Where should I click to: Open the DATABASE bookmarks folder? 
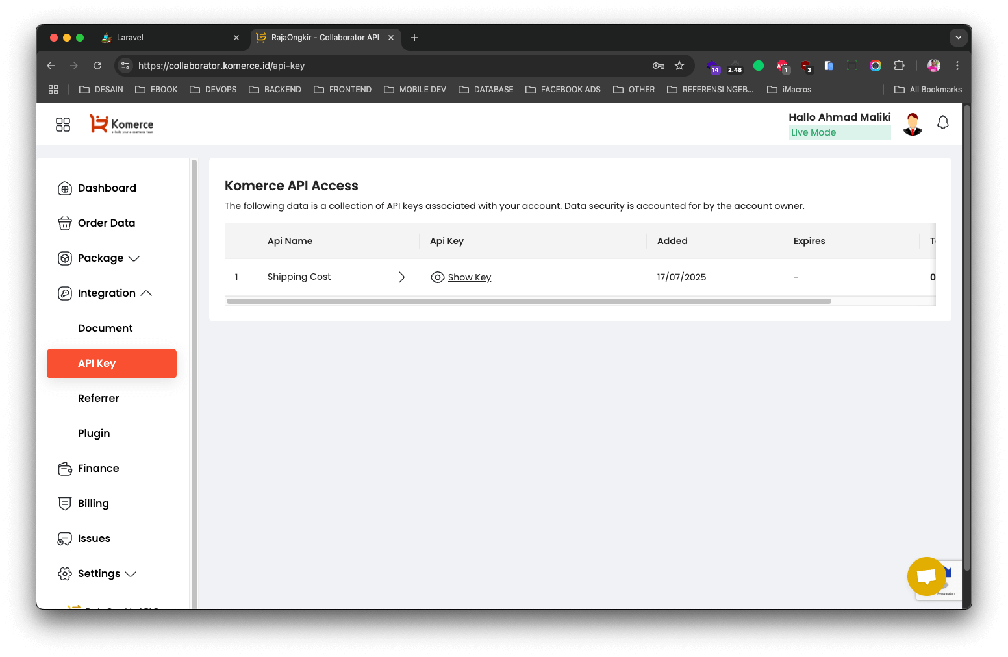click(x=486, y=90)
